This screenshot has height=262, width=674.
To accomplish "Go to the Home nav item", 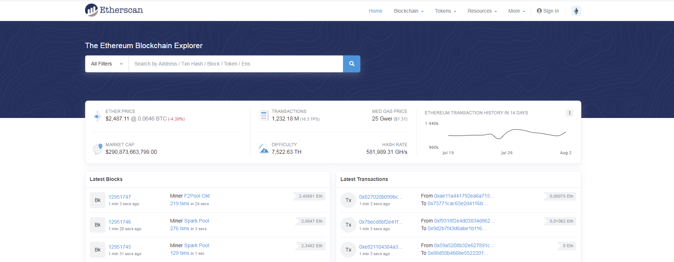I will (x=376, y=11).
